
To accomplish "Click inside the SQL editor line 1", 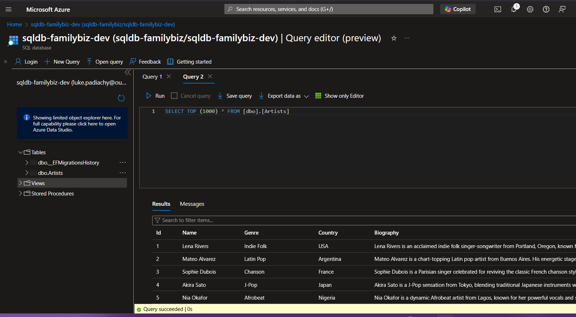I will (x=227, y=111).
